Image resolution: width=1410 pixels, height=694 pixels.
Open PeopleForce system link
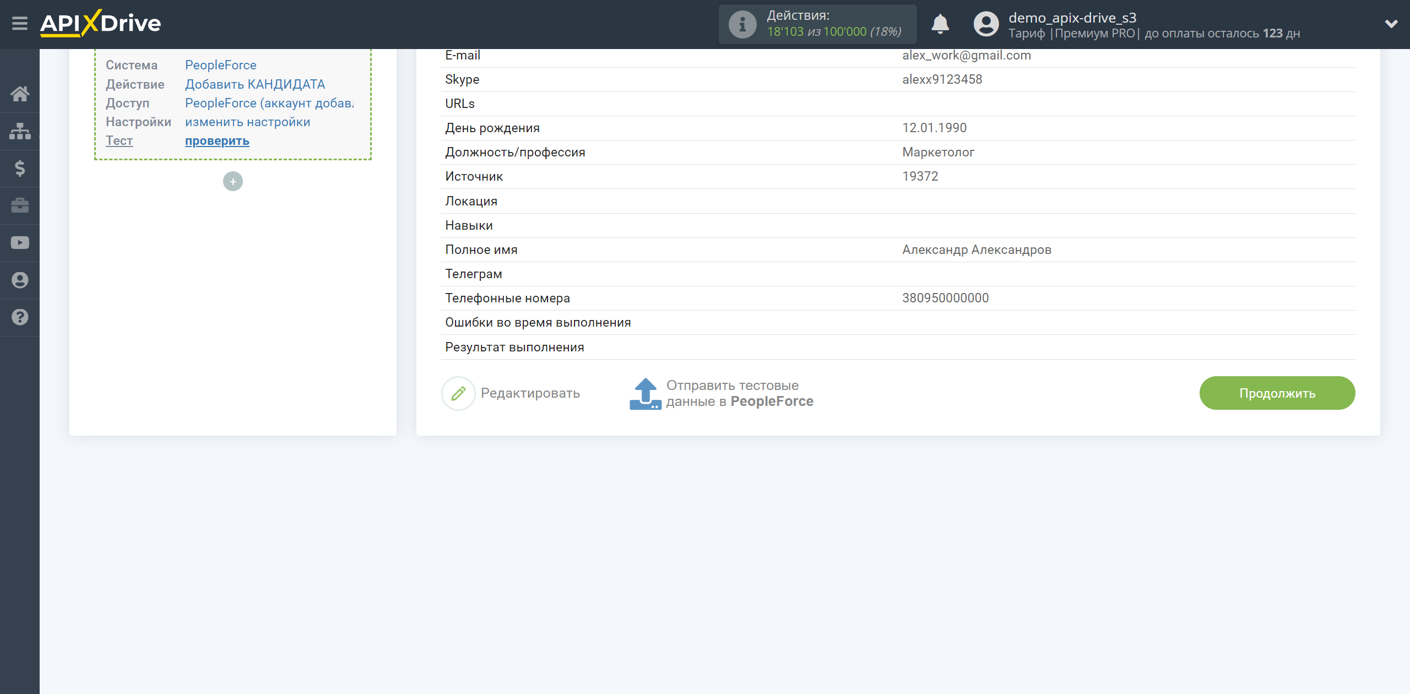pyautogui.click(x=221, y=65)
